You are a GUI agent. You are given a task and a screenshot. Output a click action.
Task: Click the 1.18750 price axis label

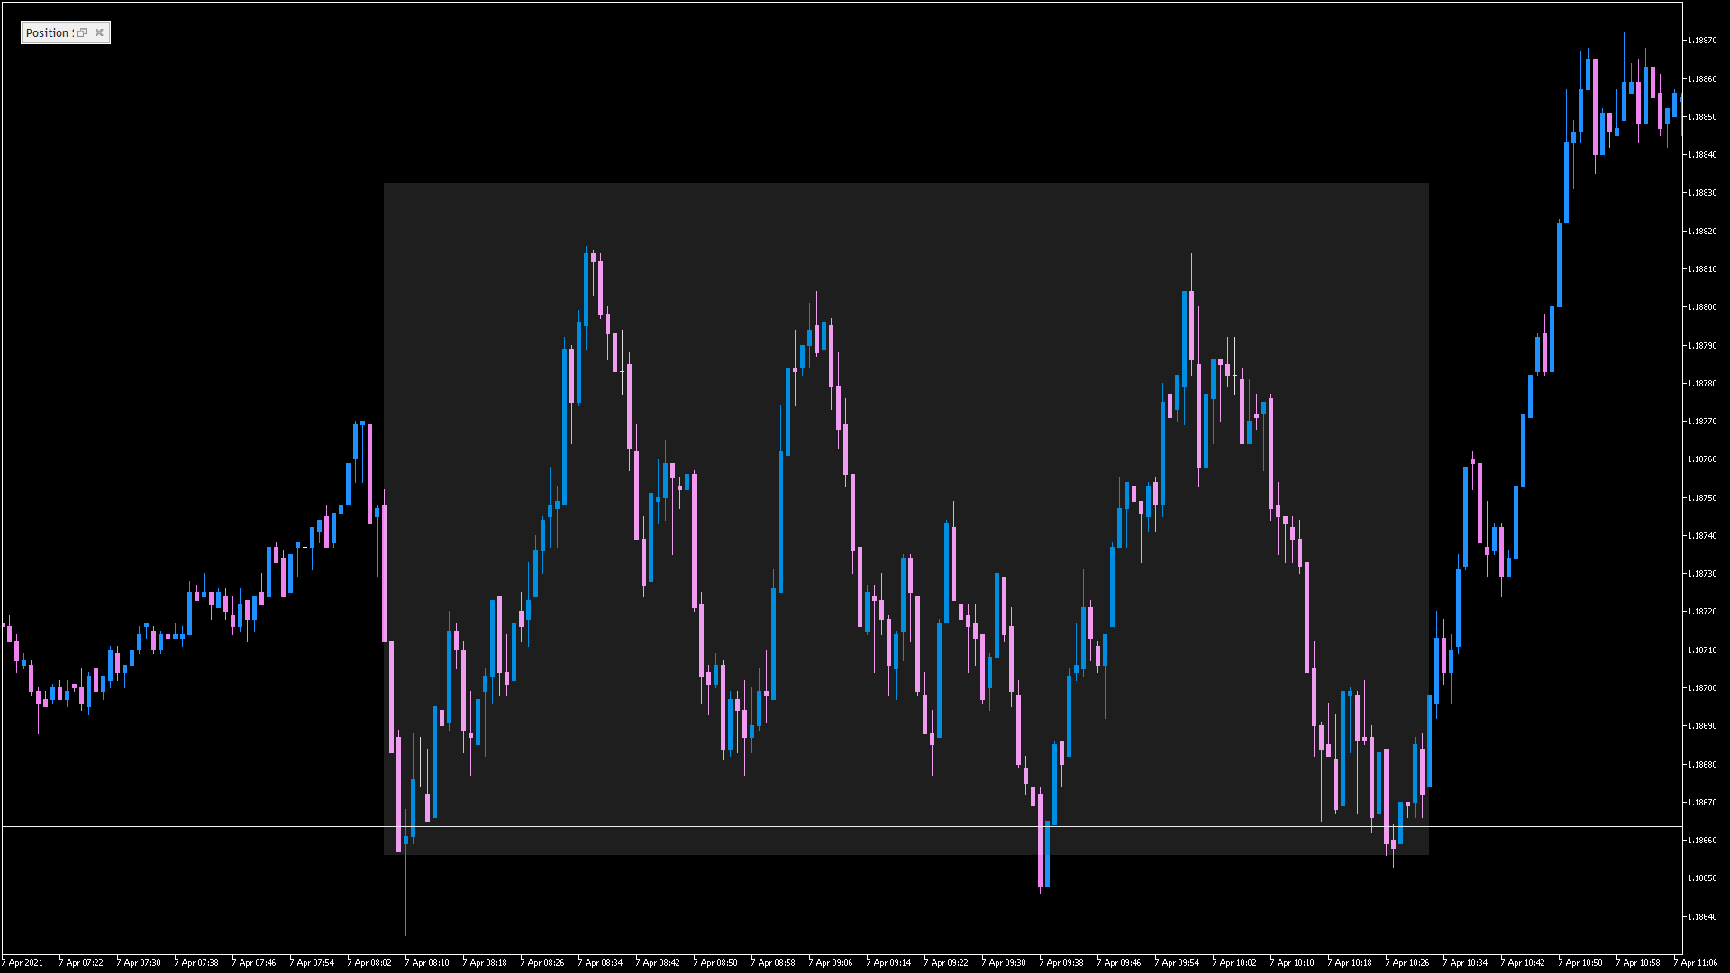coord(1701,498)
